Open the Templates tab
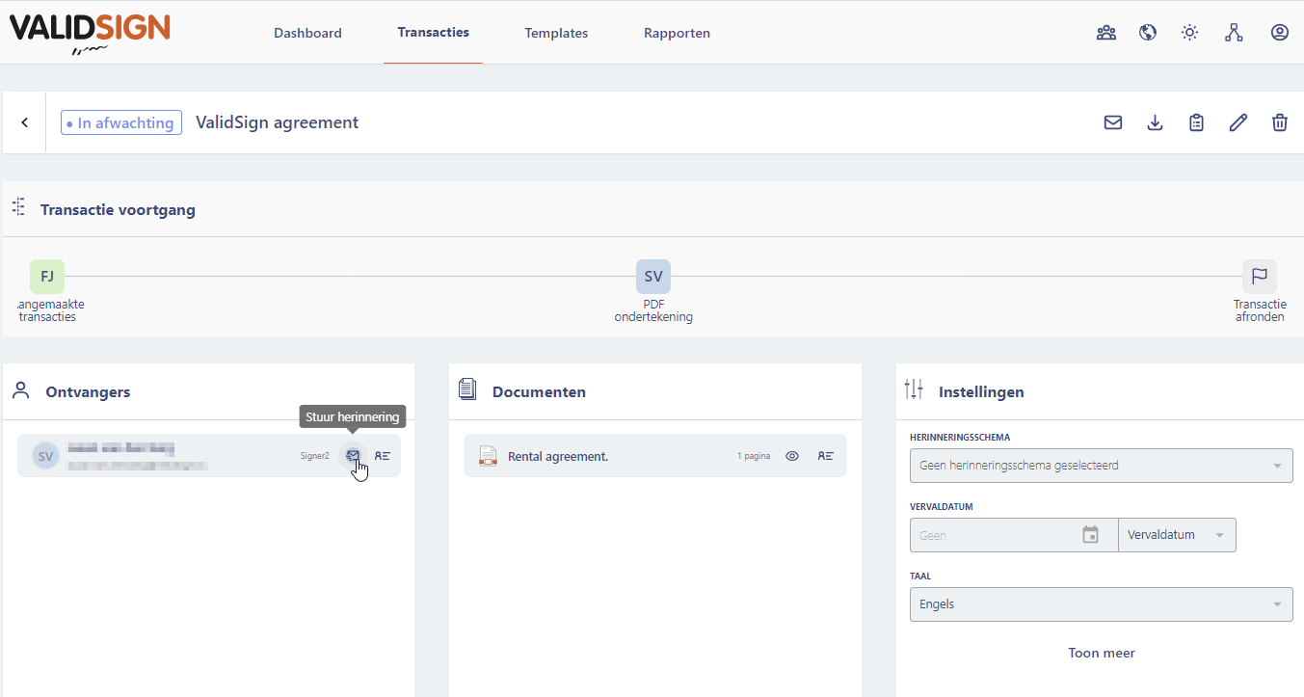The width and height of the screenshot is (1304, 697). coord(556,33)
